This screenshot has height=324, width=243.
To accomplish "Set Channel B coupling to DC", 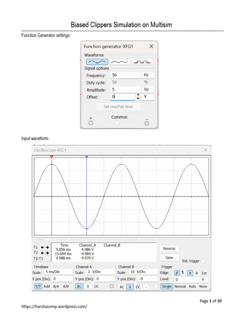I will click(x=138, y=287).
